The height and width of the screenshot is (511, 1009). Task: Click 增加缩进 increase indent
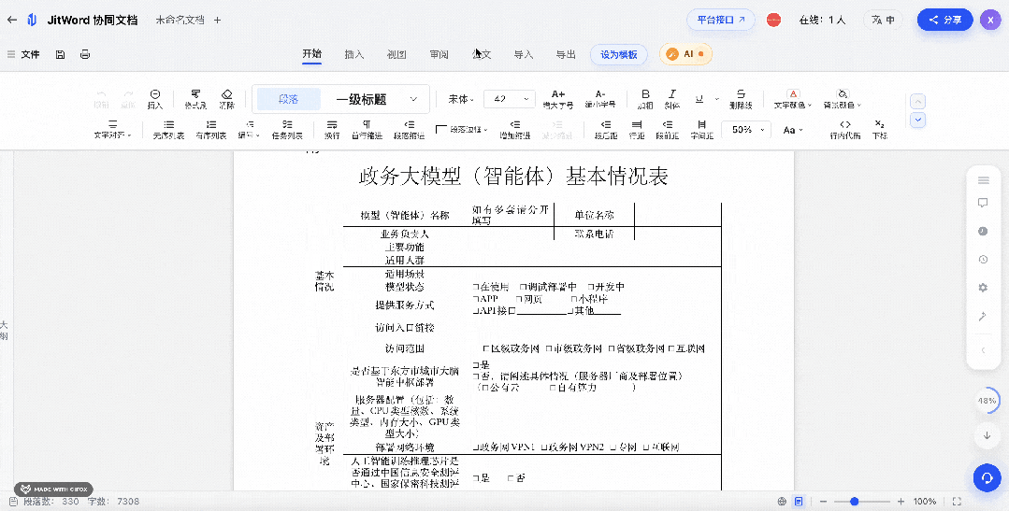tap(515, 129)
